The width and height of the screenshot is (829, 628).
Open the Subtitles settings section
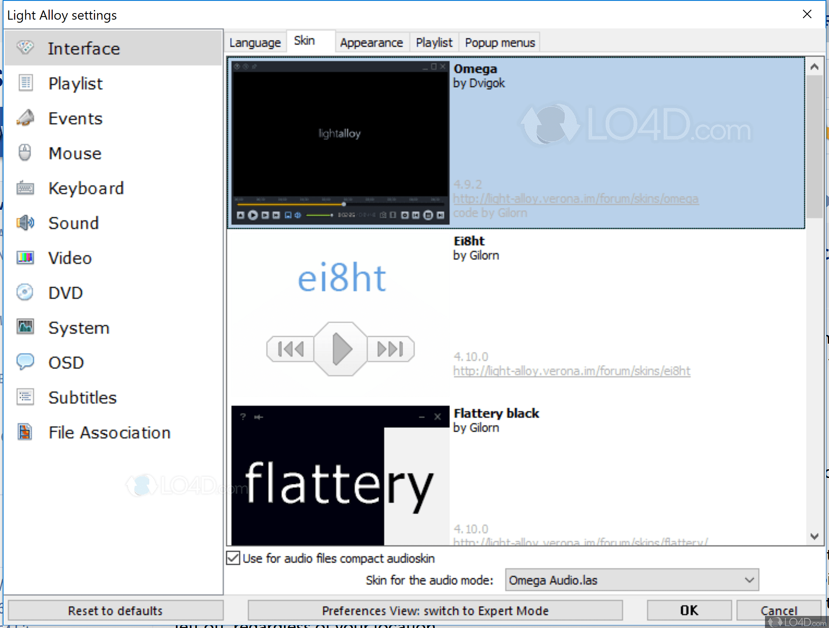tap(82, 397)
